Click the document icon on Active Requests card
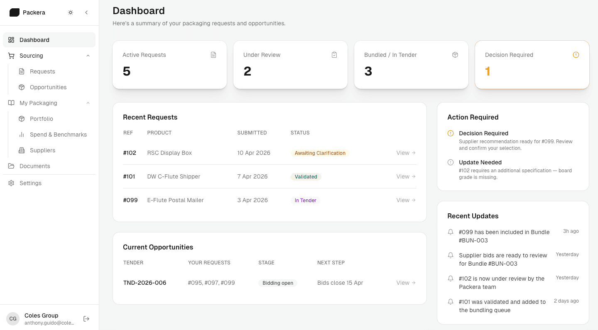This screenshot has height=330, width=598. 213,55
